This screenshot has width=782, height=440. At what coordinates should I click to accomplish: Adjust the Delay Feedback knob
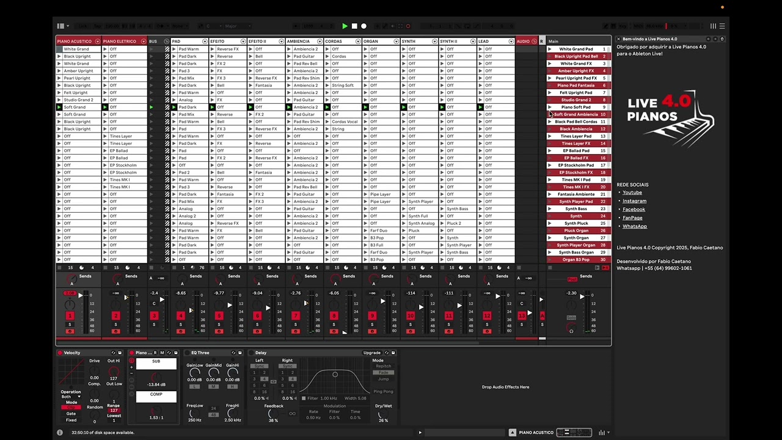(273, 414)
